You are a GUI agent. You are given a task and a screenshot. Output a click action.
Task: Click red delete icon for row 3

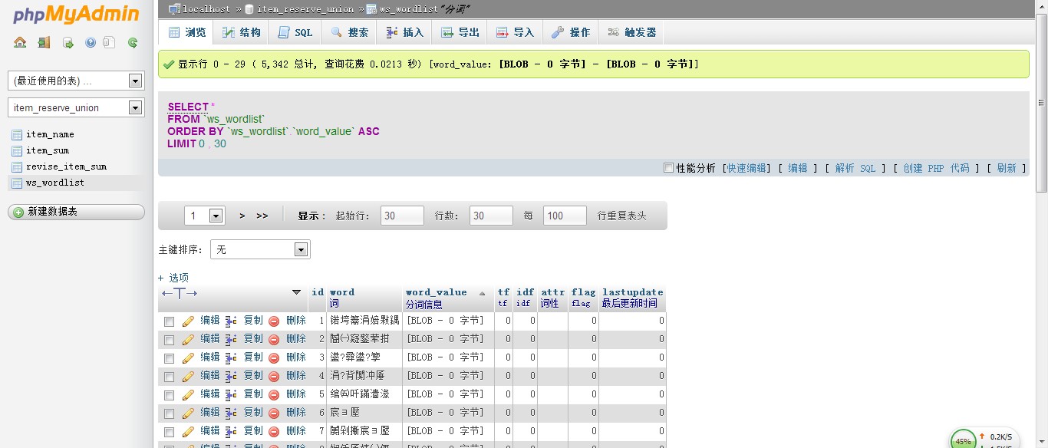(x=274, y=357)
